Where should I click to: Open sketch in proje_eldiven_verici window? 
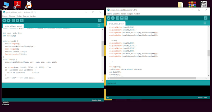pyautogui.click(x=17, y=20)
